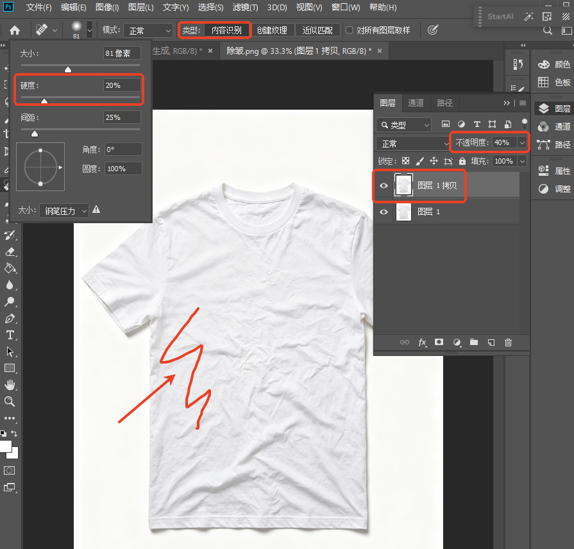The width and height of the screenshot is (574, 549).
Task: Hide the 图层 1 layer
Action: [x=384, y=212]
